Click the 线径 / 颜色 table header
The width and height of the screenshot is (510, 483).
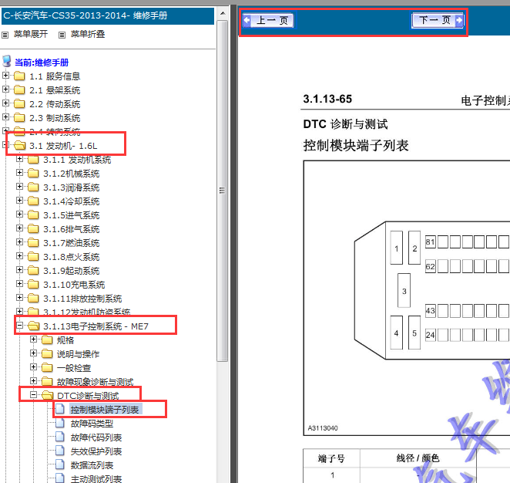tap(418, 458)
